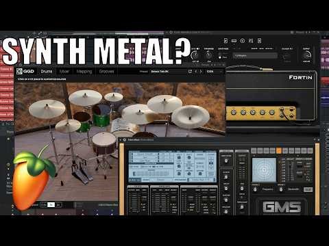Screen dimensions: 329x246
Task: Select the last GMS effect slot button
Action: tap(310, 150)
